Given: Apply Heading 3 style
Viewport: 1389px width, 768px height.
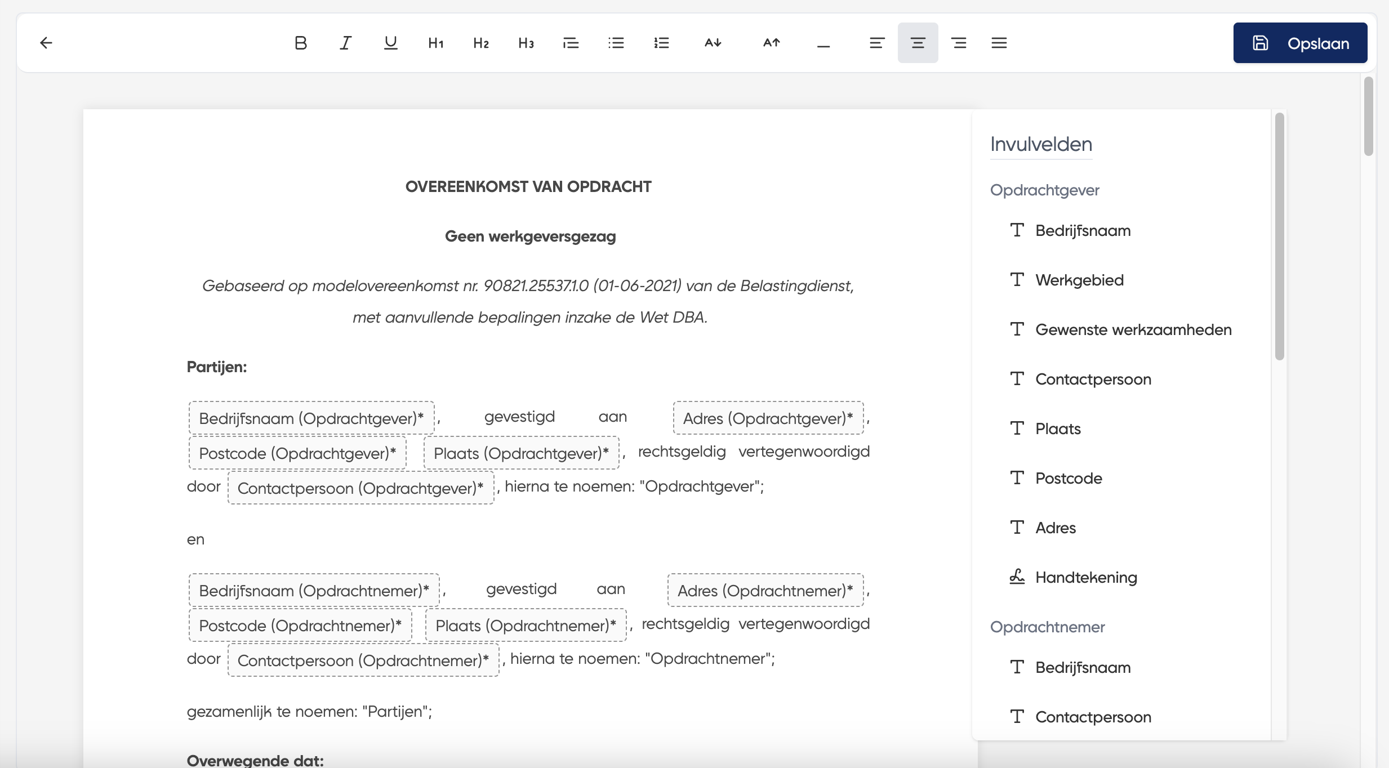Looking at the screenshot, I should [x=526, y=43].
